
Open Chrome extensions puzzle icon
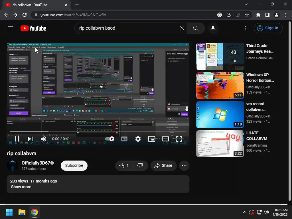coord(258,15)
